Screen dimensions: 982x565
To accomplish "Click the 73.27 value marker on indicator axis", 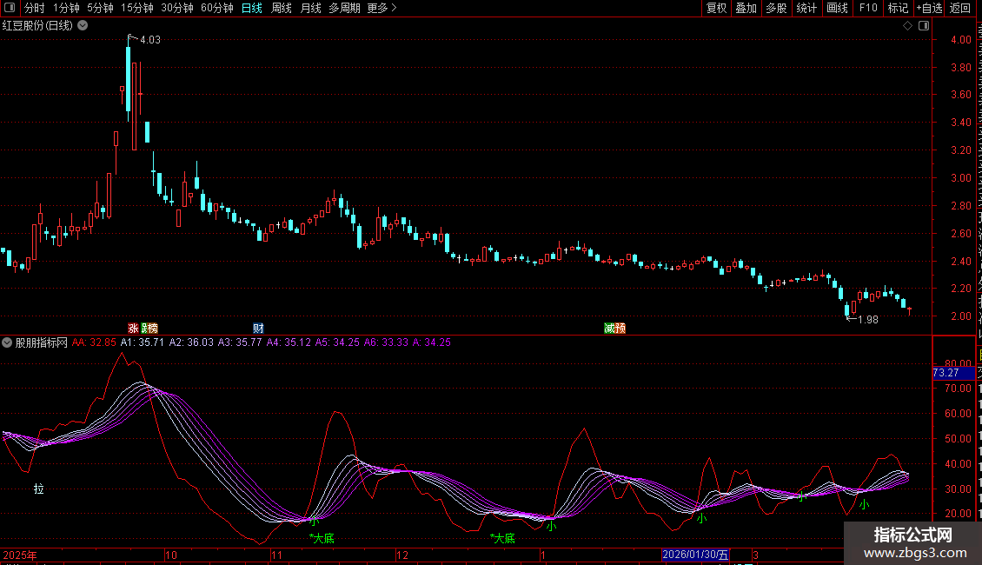I will [946, 373].
